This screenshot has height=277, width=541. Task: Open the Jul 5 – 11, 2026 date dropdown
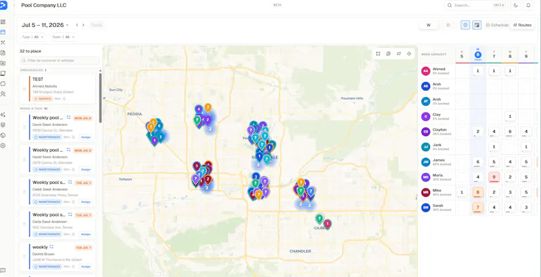tap(45, 25)
